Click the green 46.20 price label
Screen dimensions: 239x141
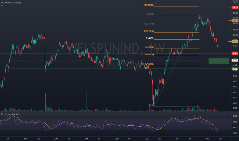pyautogui.click(x=235, y=69)
